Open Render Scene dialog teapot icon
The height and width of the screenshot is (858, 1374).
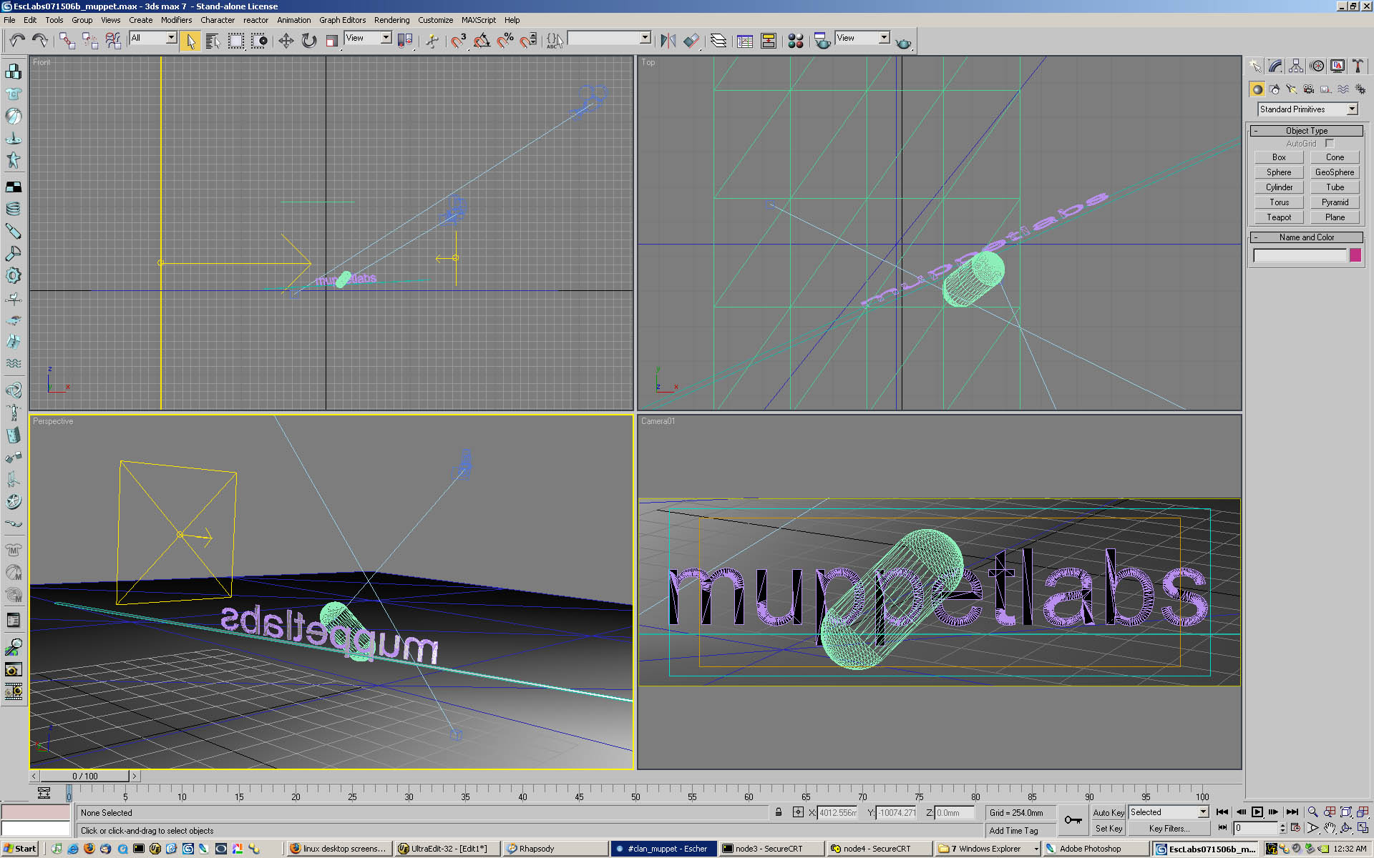tap(822, 41)
